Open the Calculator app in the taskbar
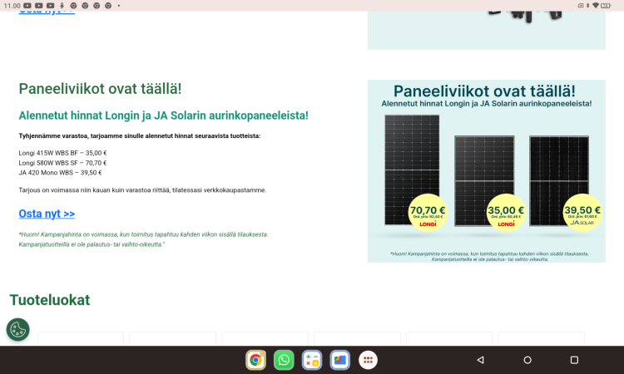The image size is (624, 374). (x=312, y=360)
